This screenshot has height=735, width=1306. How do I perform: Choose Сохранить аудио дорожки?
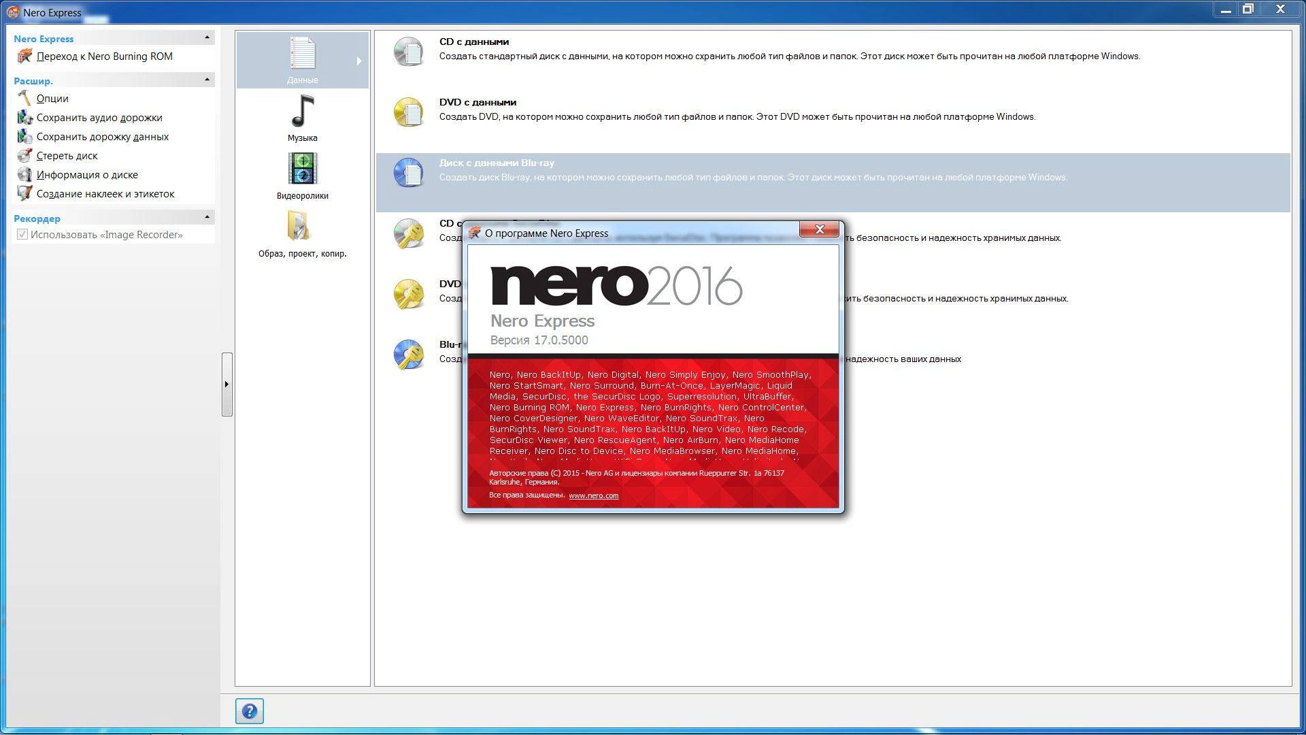pyautogui.click(x=99, y=118)
